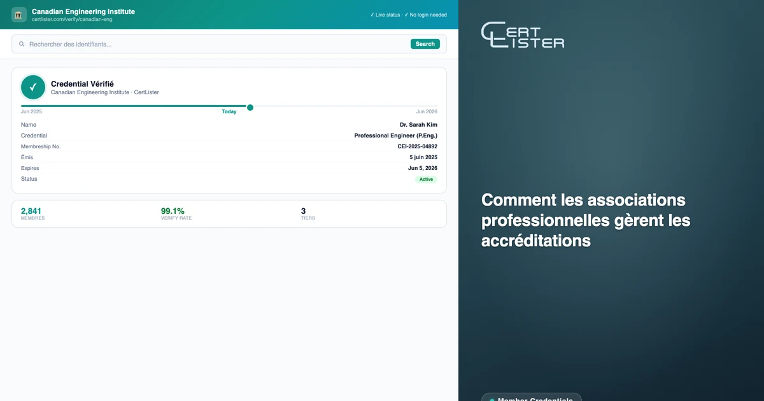Click the Today marker dot on timeline
This screenshot has width=764, height=401.
[250, 108]
